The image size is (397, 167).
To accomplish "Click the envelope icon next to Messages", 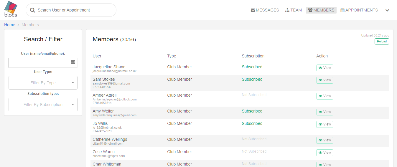I will (x=253, y=10).
